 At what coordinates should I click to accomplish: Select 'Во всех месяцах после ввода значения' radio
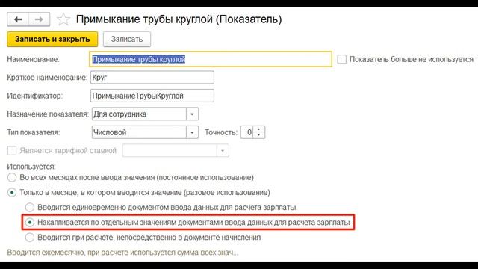12,177
